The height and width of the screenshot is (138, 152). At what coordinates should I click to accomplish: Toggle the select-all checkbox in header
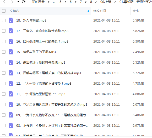pyautogui.click(x=4, y=11)
